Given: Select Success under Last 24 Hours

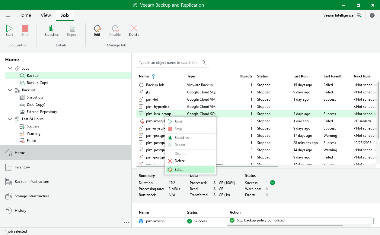Looking at the screenshot, I should 33,126.
